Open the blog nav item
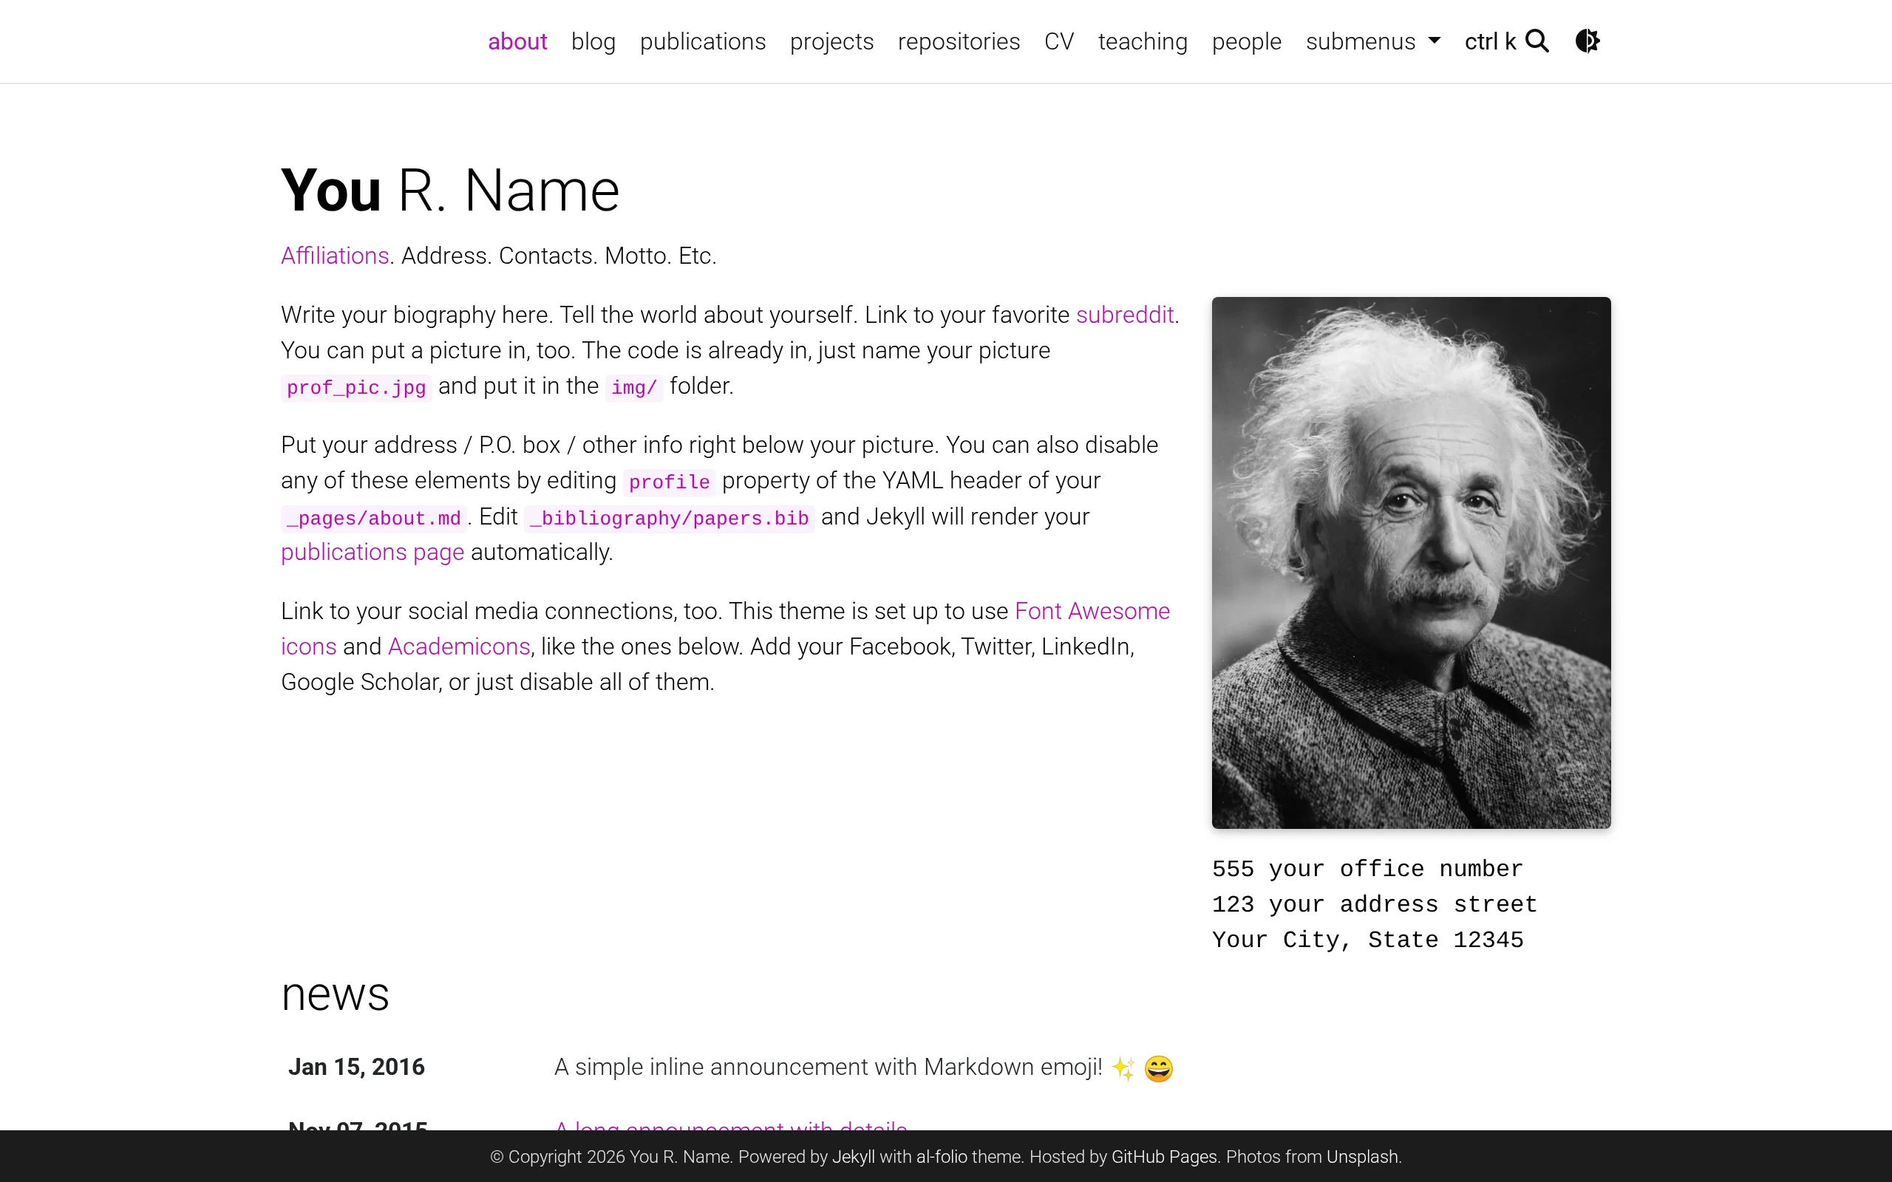Image resolution: width=1892 pixels, height=1182 pixels. [593, 41]
